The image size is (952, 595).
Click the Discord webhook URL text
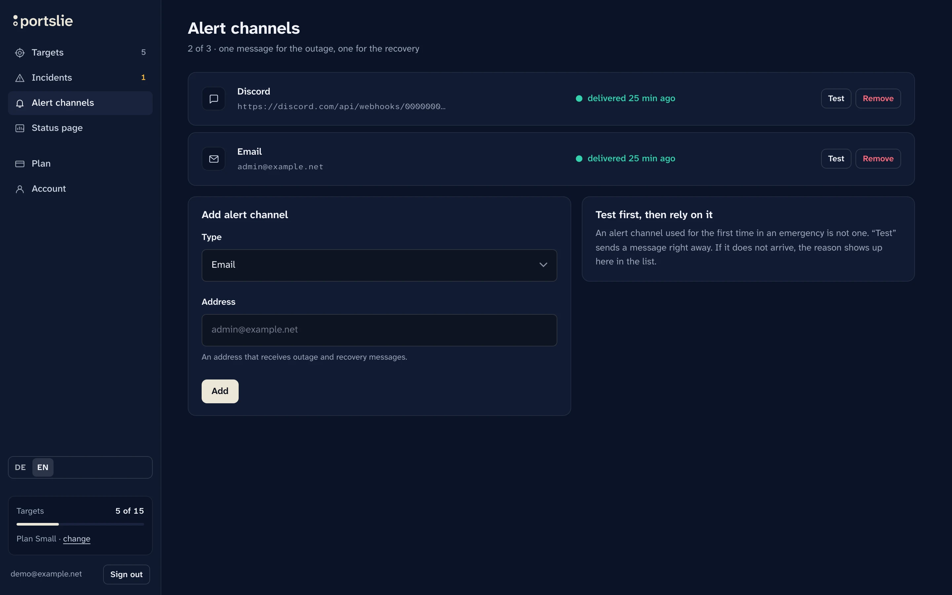[x=341, y=107]
